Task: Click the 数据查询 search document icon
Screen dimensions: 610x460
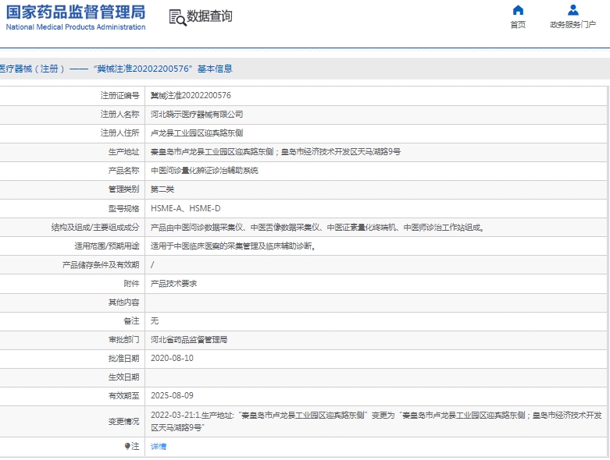Action: click(x=178, y=17)
